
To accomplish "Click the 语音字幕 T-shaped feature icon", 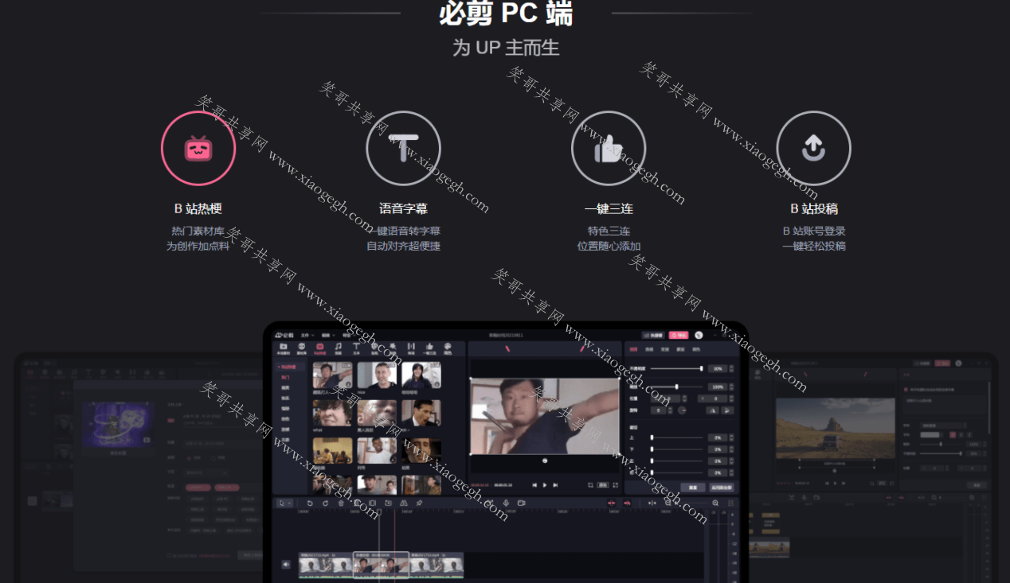I will [403, 148].
